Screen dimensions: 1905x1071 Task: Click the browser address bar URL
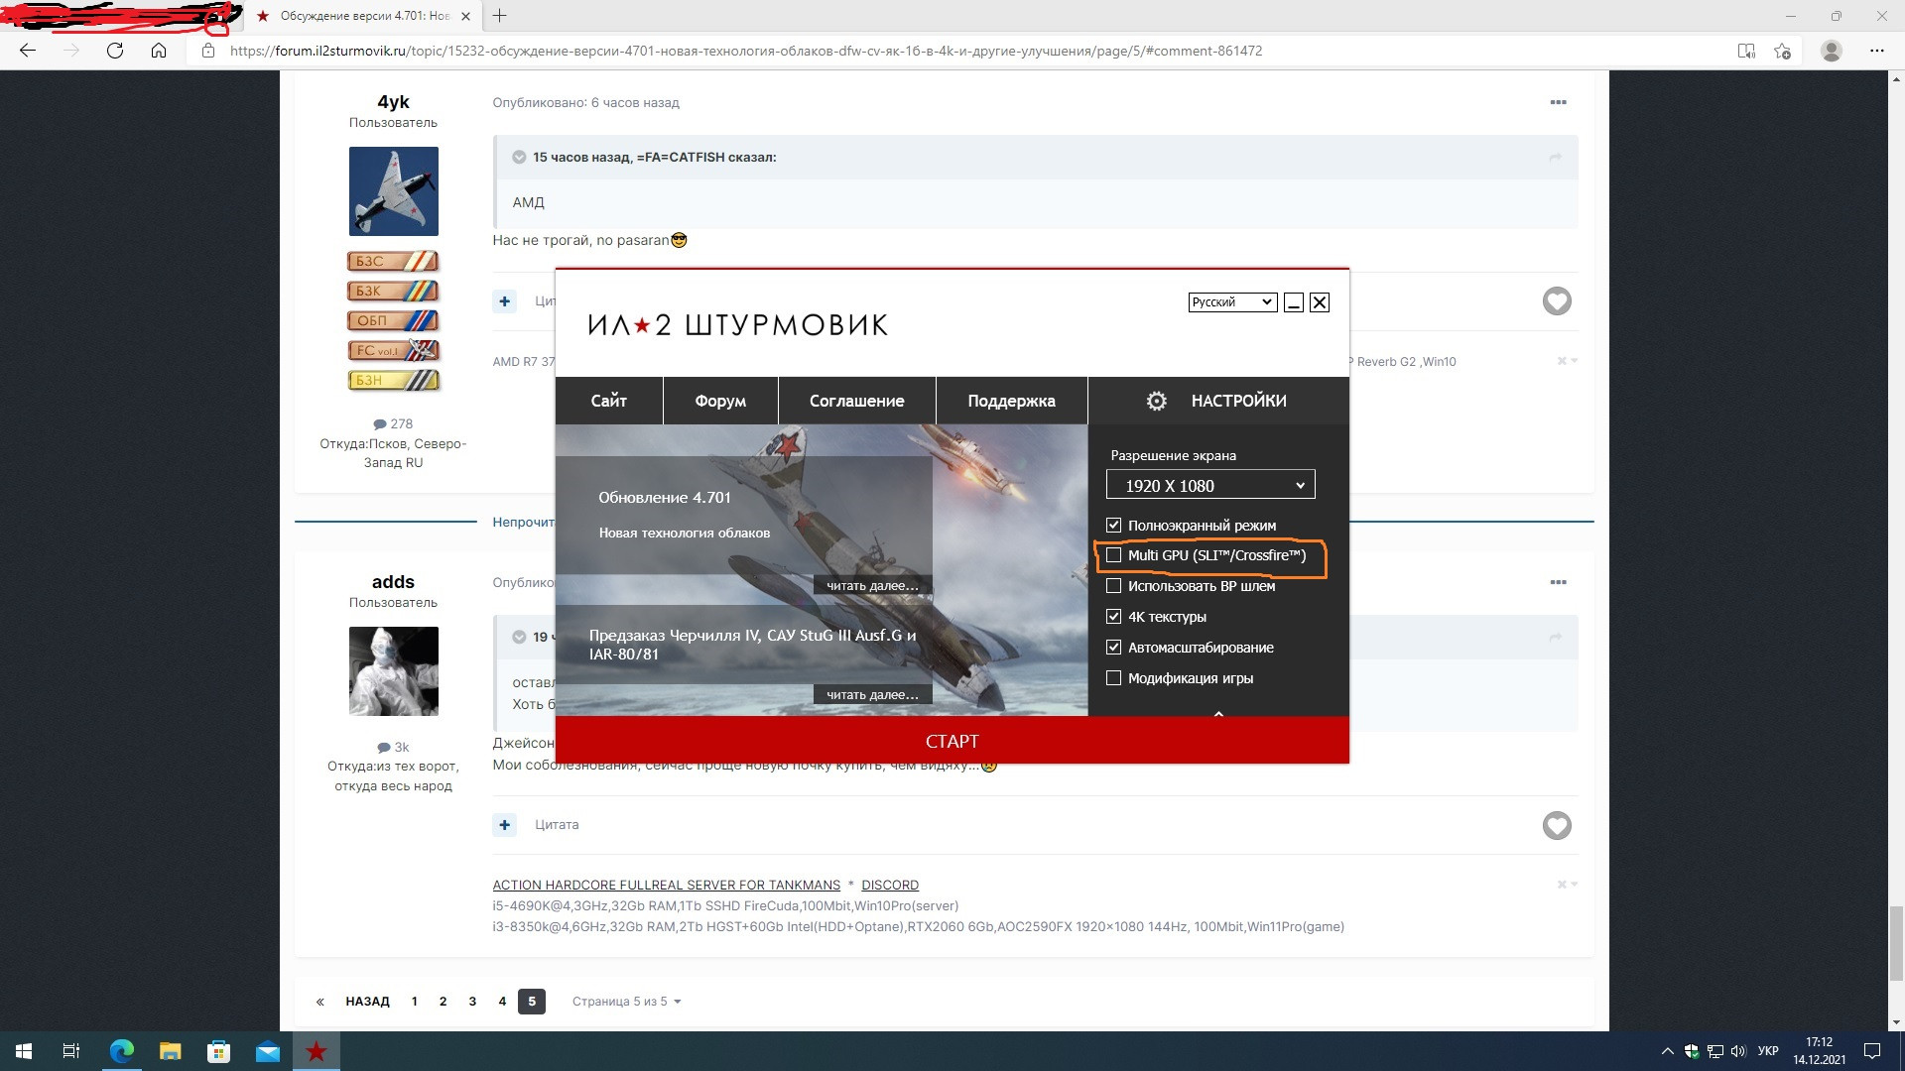(x=745, y=51)
